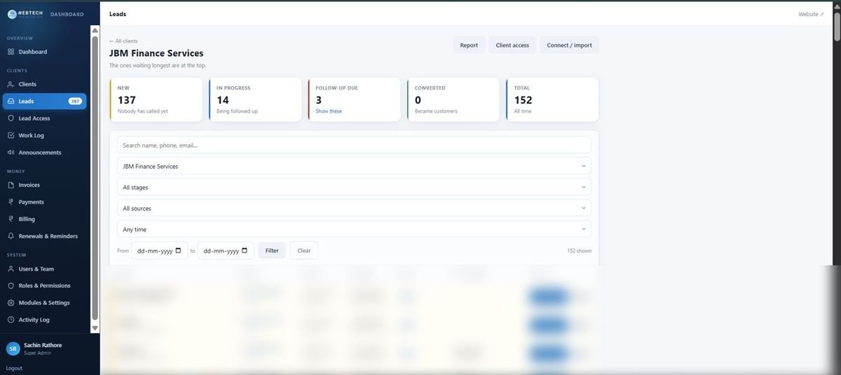Screen dimensions: 841x375
Task: Click the To date input field
Action: click(226, 250)
